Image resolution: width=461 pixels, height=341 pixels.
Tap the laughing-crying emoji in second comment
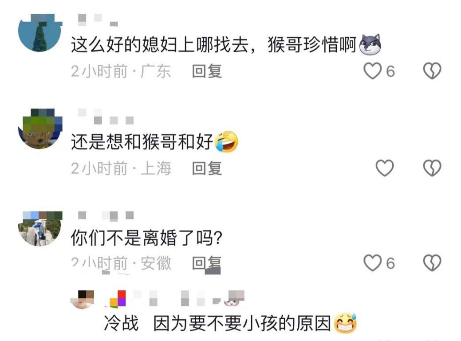click(x=227, y=141)
